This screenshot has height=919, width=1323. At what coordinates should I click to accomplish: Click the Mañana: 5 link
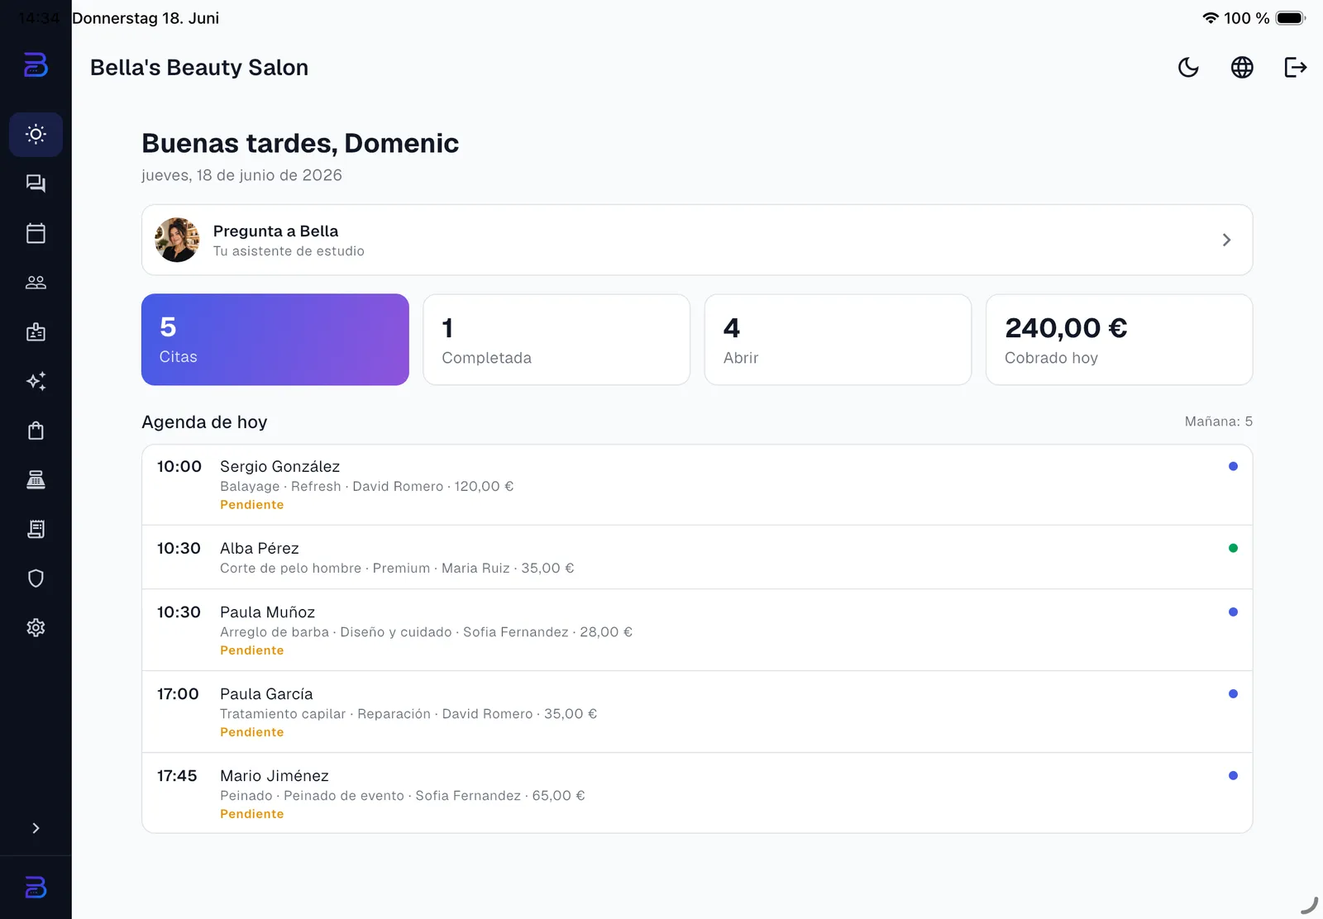click(x=1218, y=421)
